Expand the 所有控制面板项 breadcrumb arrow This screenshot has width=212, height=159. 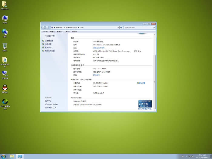[x=79, y=28]
